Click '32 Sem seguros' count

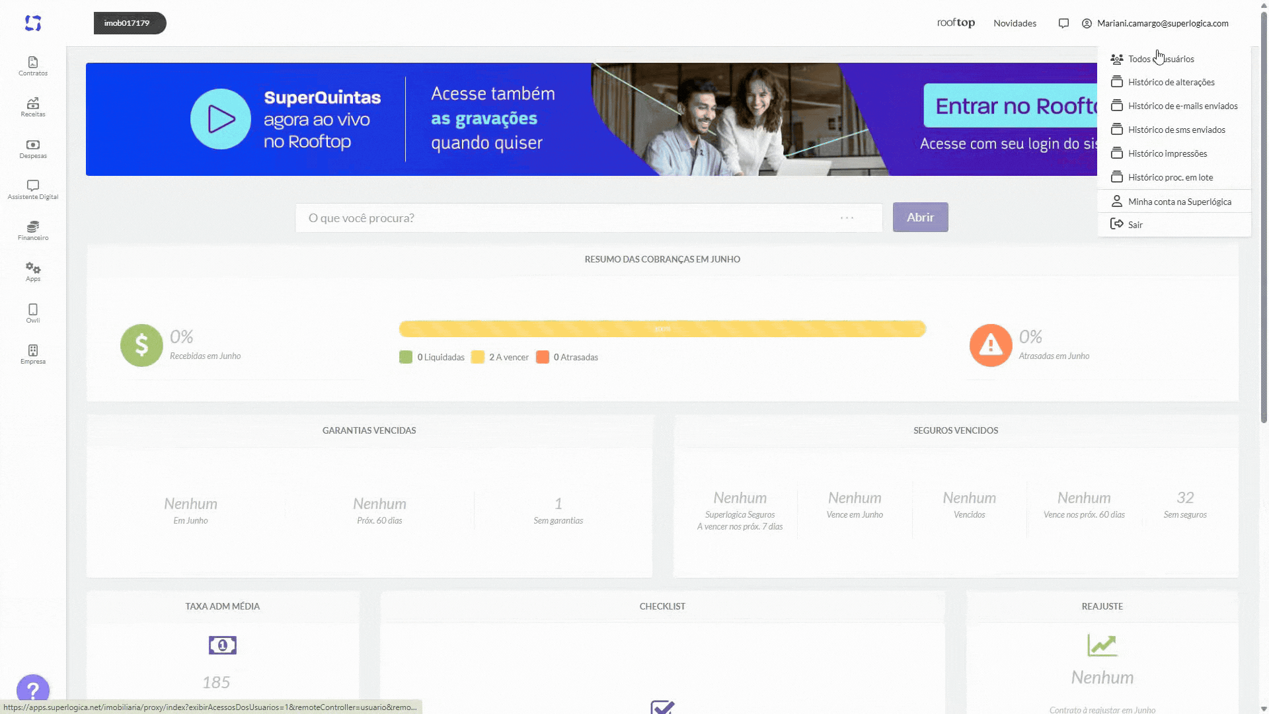pyautogui.click(x=1185, y=504)
